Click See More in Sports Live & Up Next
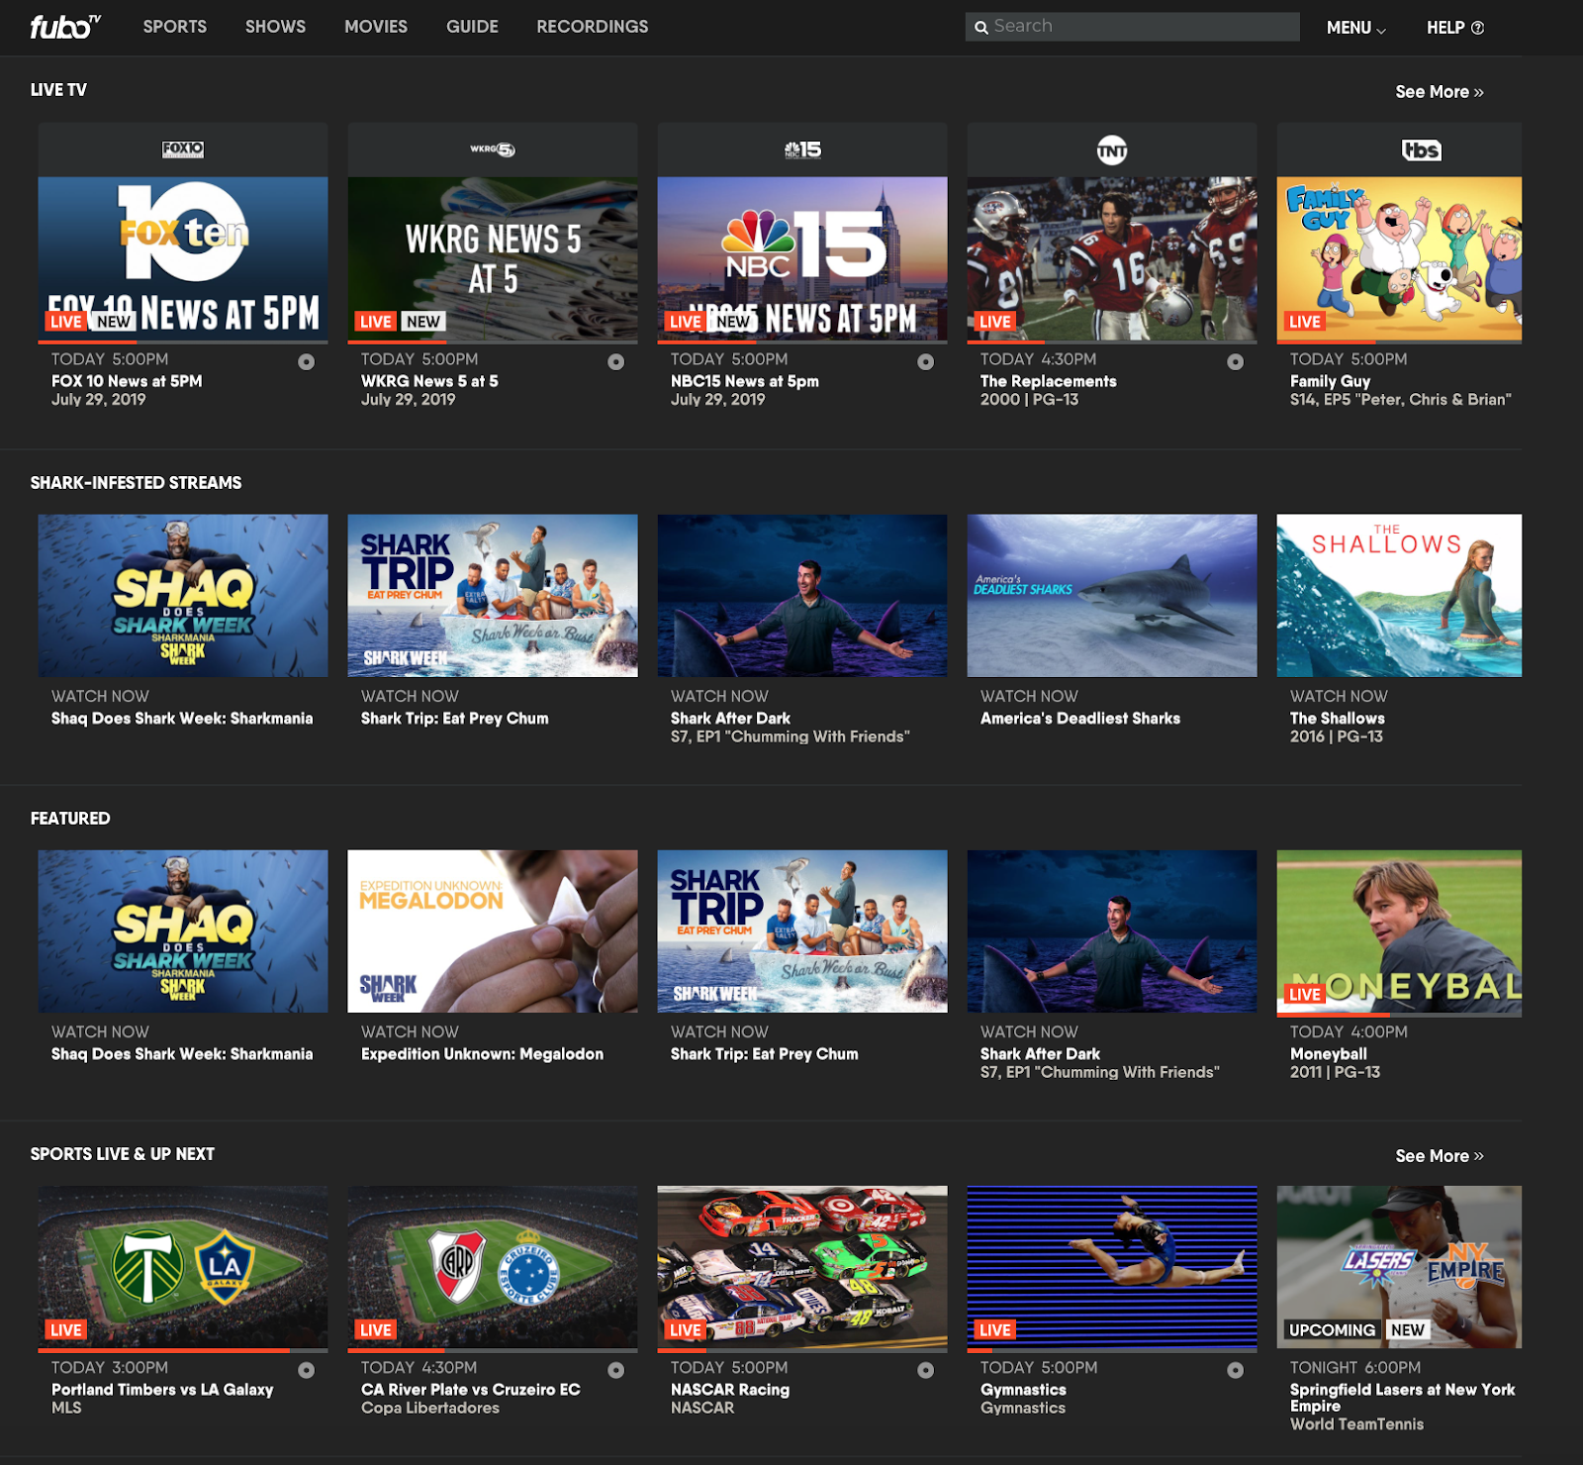Image resolution: width=1583 pixels, height=1465 pixels. click(1440, 1155)
